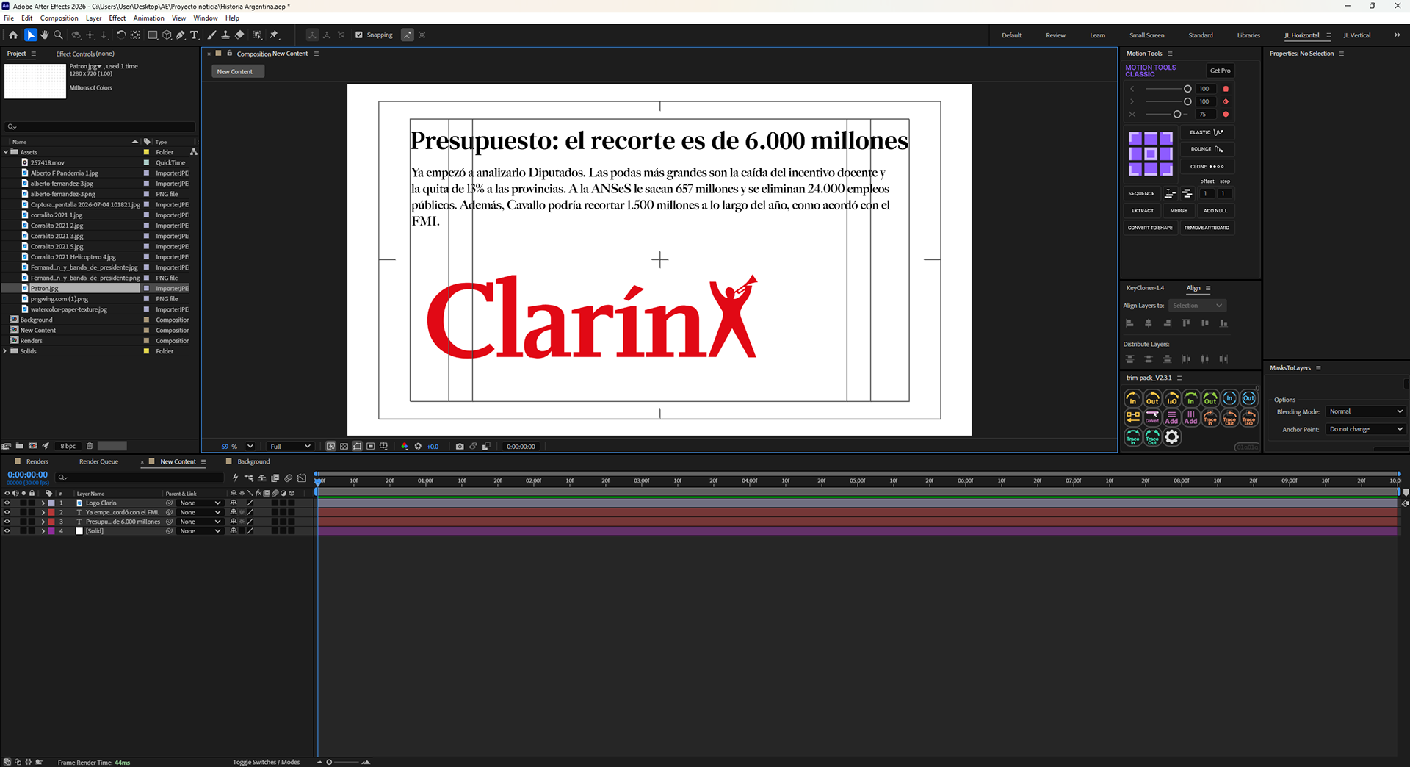Click the Convert icon in trim-pack
The image size is (1410, 767).
pyautogui.click(x=1152, y=417)
